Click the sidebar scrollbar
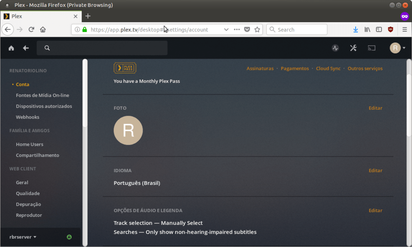Image resolution: width=412 pixels, height=247 pixels. pyautogui.click(x=85, y=93)
